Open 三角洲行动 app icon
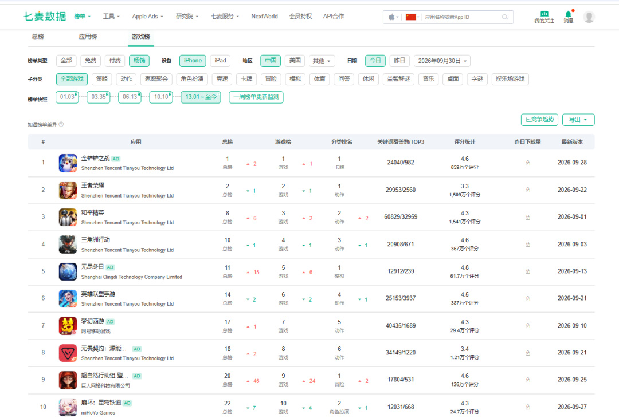This screenshot has height=418, width=619. tap(68, 245)
